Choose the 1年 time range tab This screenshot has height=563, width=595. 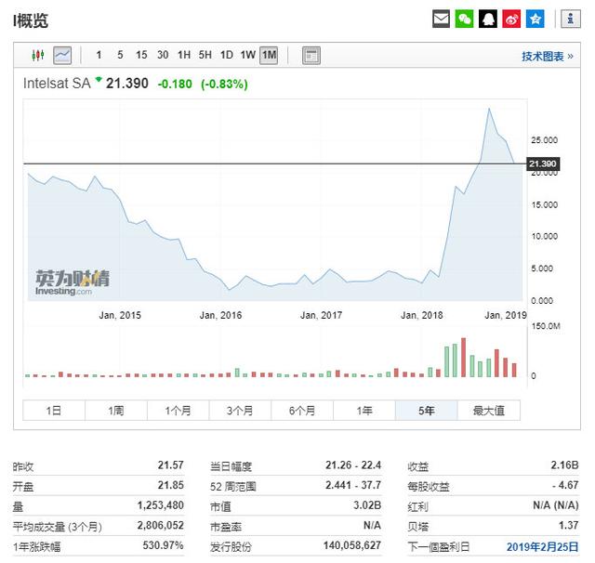point(364,411)
